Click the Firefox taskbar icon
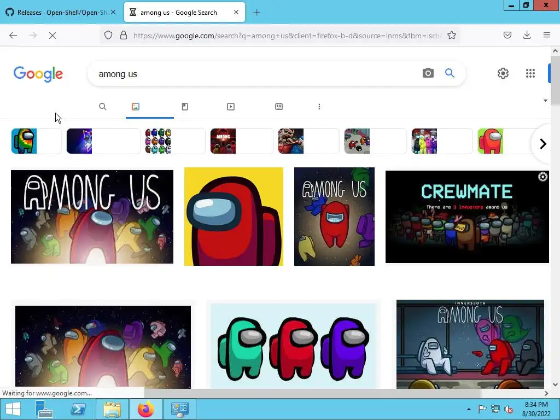The width and height of the screenshot is (560, 420). pyautogui.click(x=145, y=409)
